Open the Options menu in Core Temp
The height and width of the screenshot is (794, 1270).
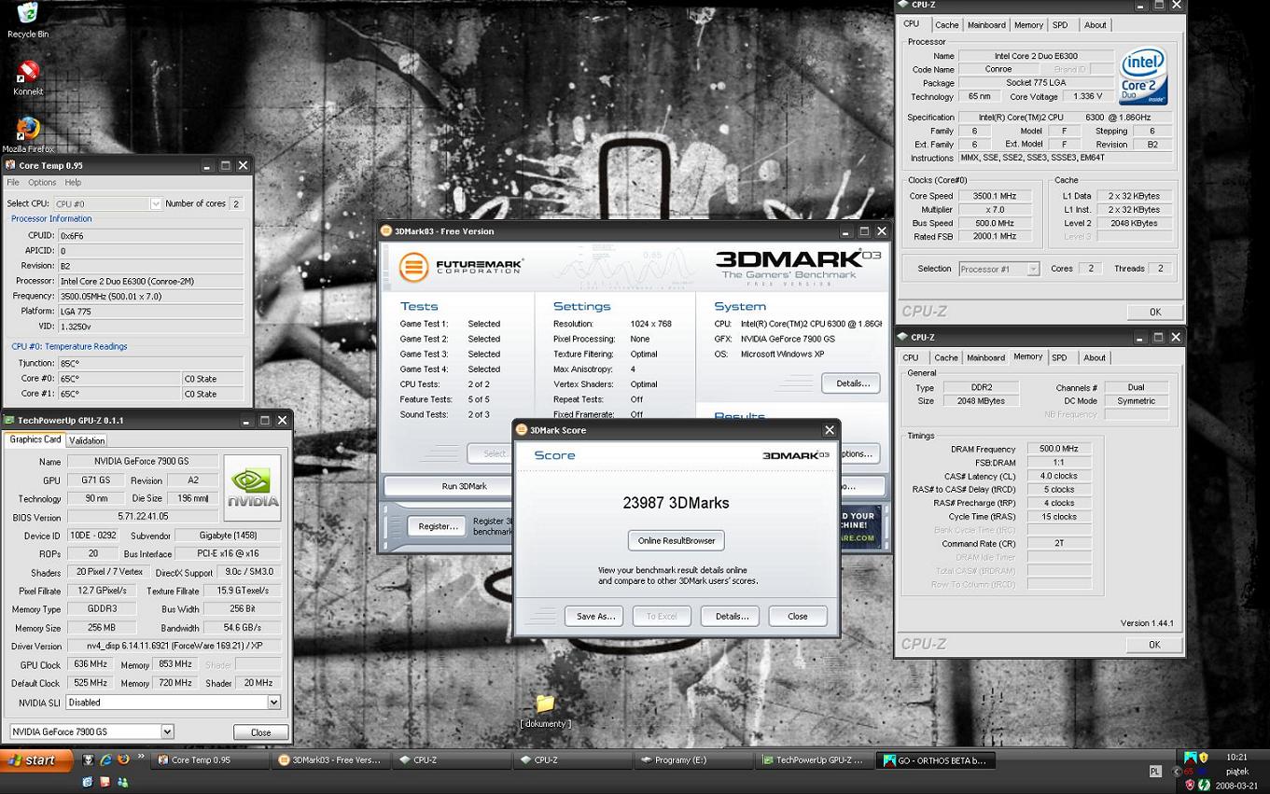click(x=42, y=183)
